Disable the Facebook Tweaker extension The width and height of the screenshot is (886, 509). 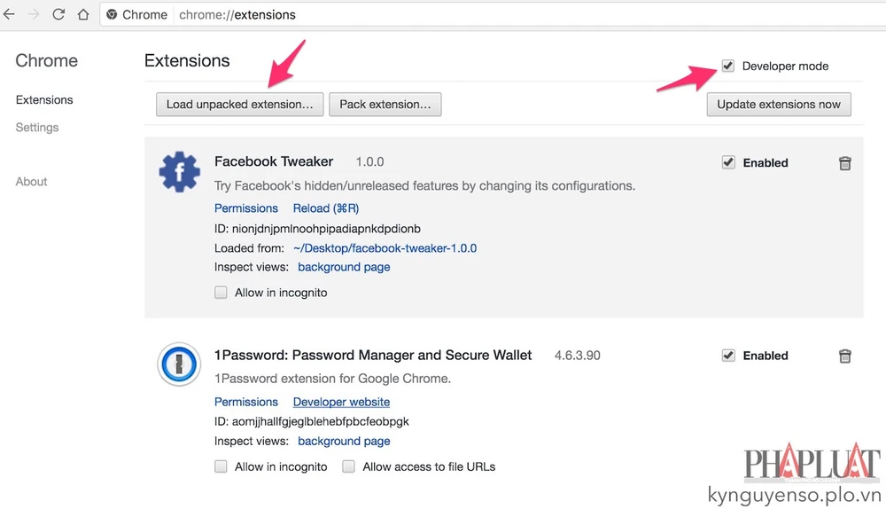[x=728, y=162]
